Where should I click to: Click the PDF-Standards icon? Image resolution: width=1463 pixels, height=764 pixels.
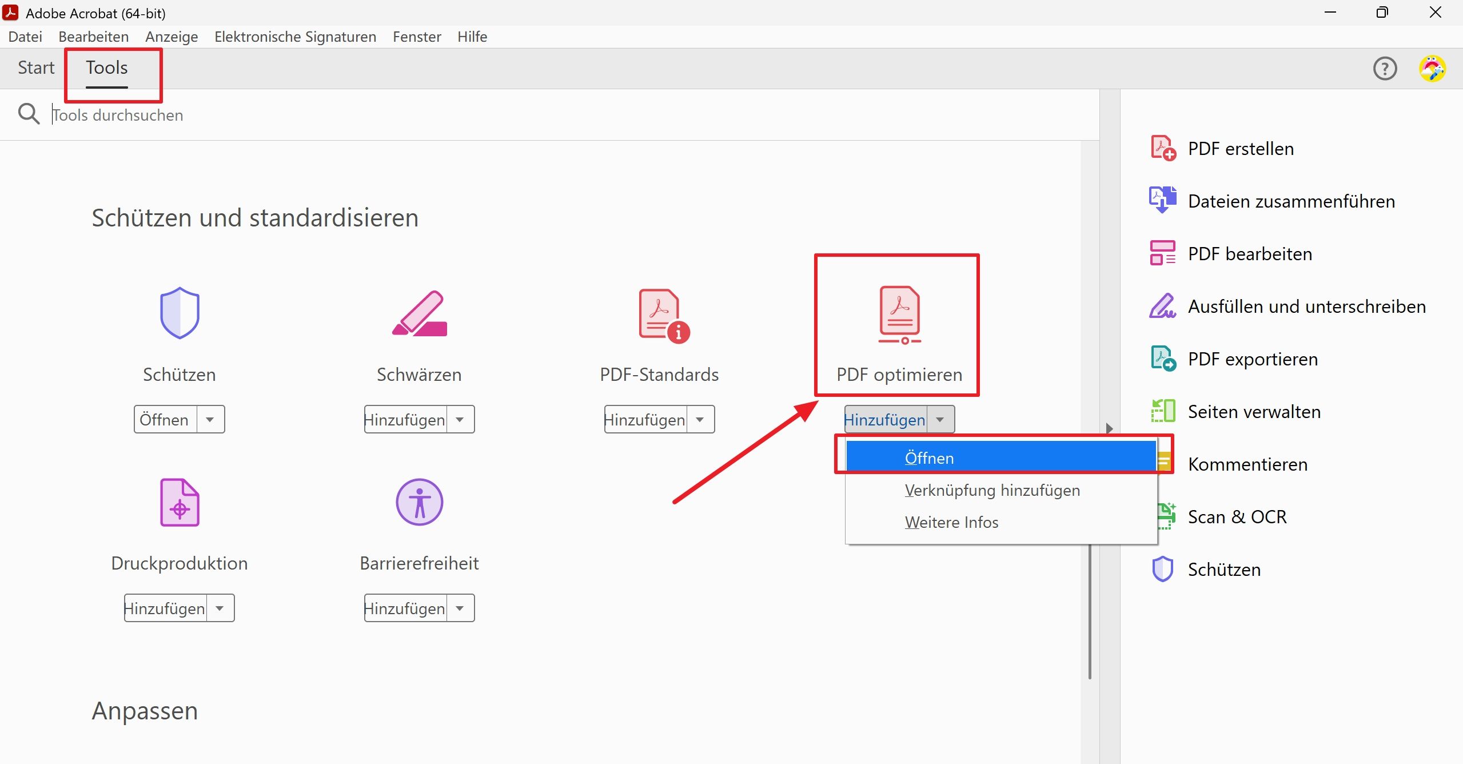click(664, 316)
